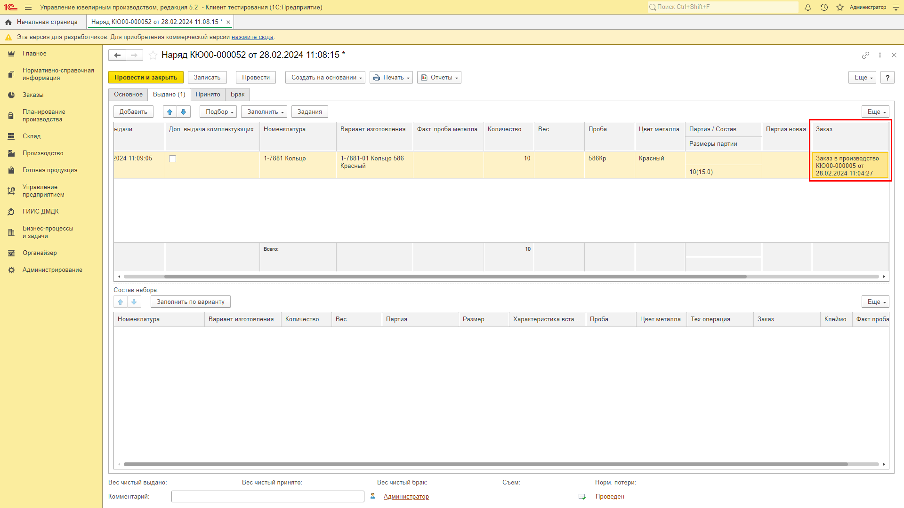904x508 pixels.
Task: Switch to the Выдано (1) tab
Action: [x=169, y=95]
